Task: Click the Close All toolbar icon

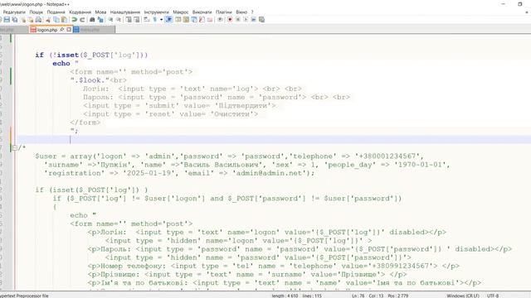Action: click(x=31, y=20)
